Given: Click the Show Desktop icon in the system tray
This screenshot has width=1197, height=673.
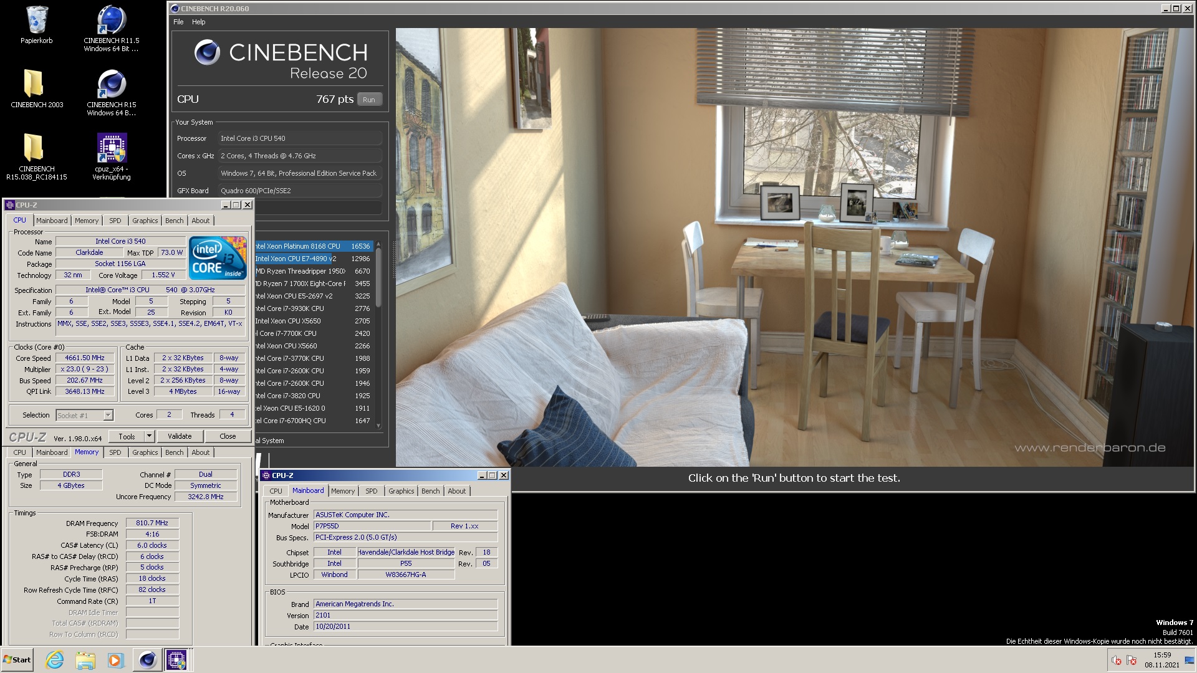Looking at the screenshot, I should click(x=1189, y=661).
